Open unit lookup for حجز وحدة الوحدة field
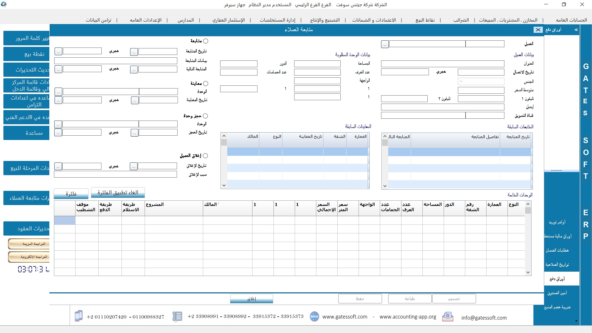Viewport: 592px width, 333px height. (x=58, y=124)
